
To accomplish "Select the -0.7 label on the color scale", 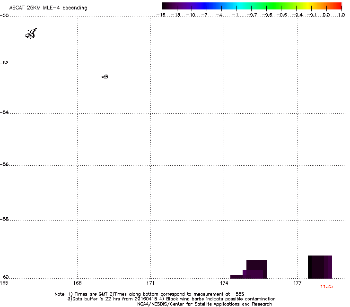I will [252, 15].
